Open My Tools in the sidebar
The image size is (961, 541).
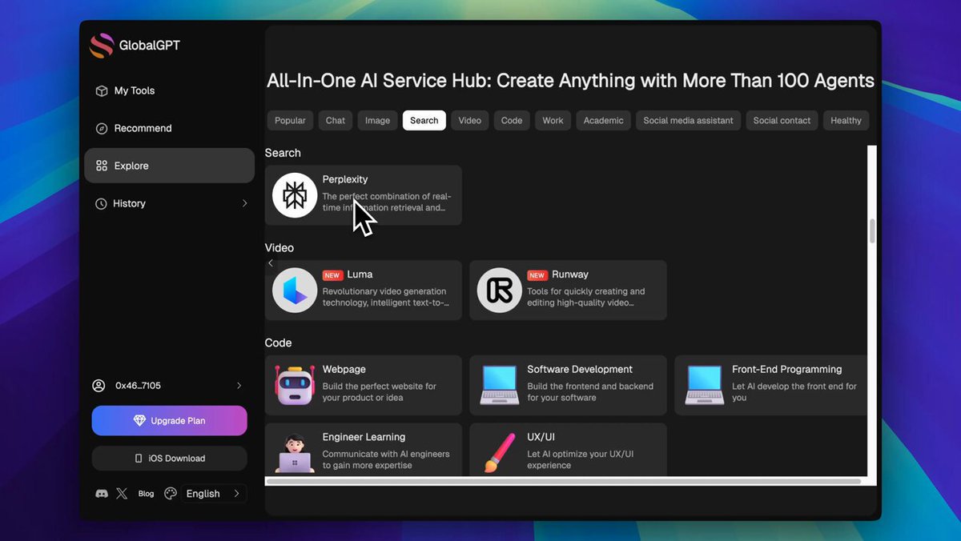pos(169,91)
